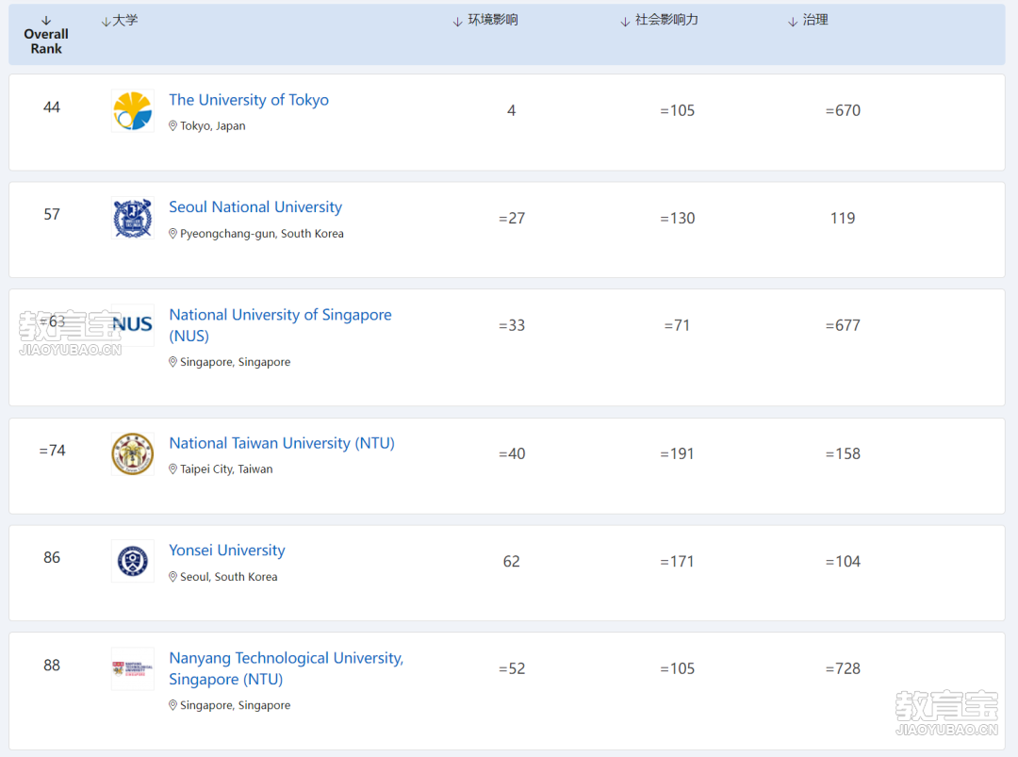Open National Taiwan University (NTU) link
Image resolution: width=1018 pixels, height=757 pixels.
[x=282, y=443]
